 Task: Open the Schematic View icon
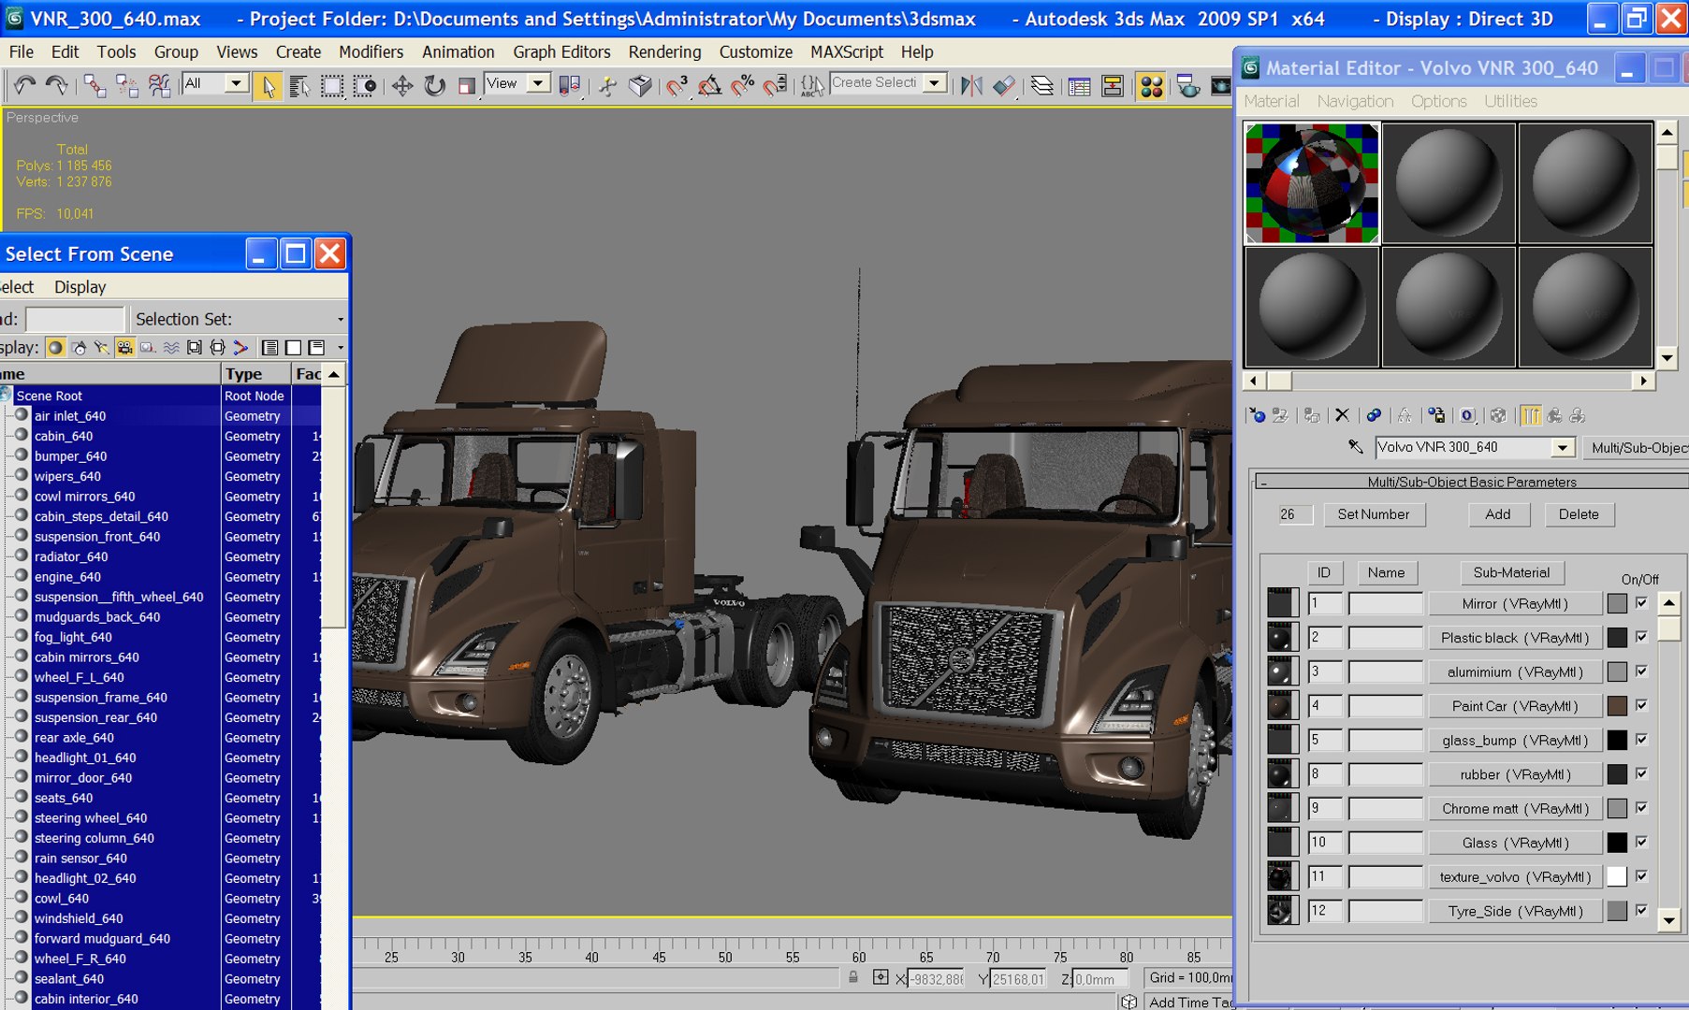point(1113,86)
